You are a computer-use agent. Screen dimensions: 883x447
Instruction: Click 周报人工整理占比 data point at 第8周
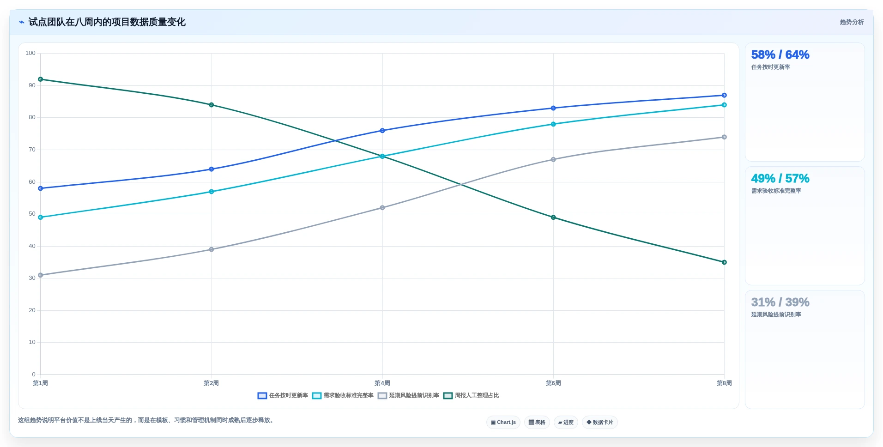tap(724, 262)
